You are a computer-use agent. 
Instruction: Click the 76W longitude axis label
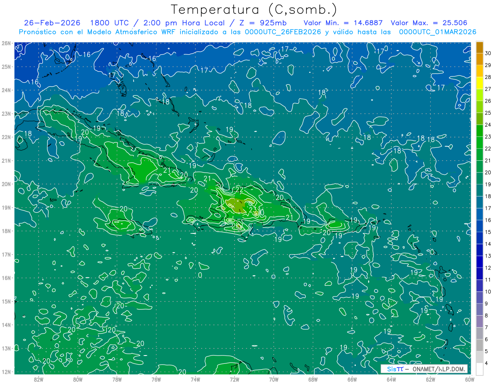coord(156,379)
